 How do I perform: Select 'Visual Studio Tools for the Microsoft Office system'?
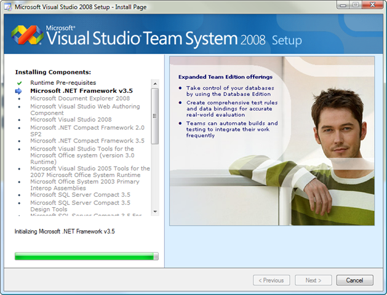click(x=82, y=155)
